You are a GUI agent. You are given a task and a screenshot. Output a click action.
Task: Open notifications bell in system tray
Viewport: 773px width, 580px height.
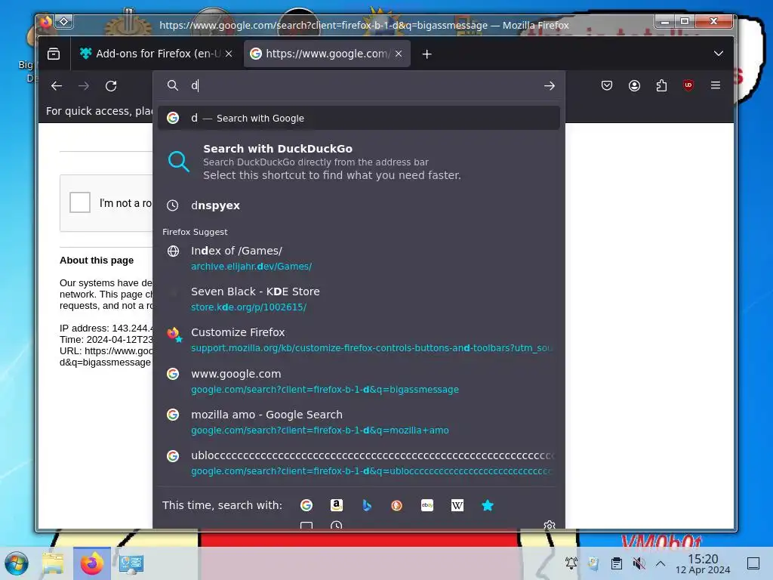[x=571, y=563]
